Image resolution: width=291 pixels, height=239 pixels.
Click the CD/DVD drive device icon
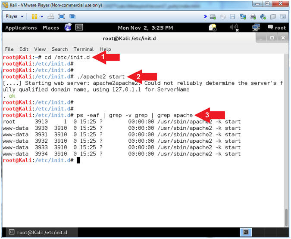pos(223,17)
